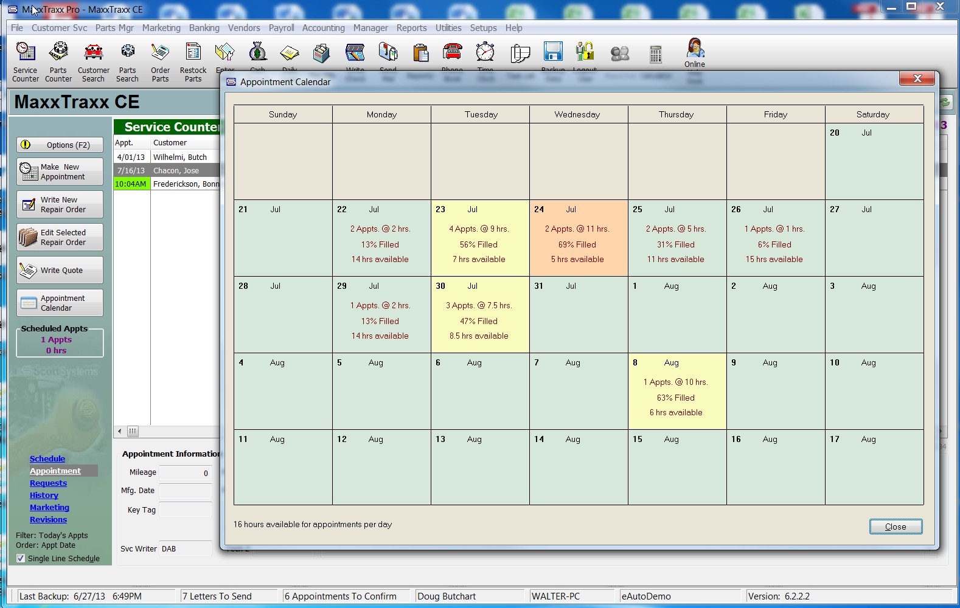
Task: Click the Order Parts toolbar icon
Action: [160, 61]
